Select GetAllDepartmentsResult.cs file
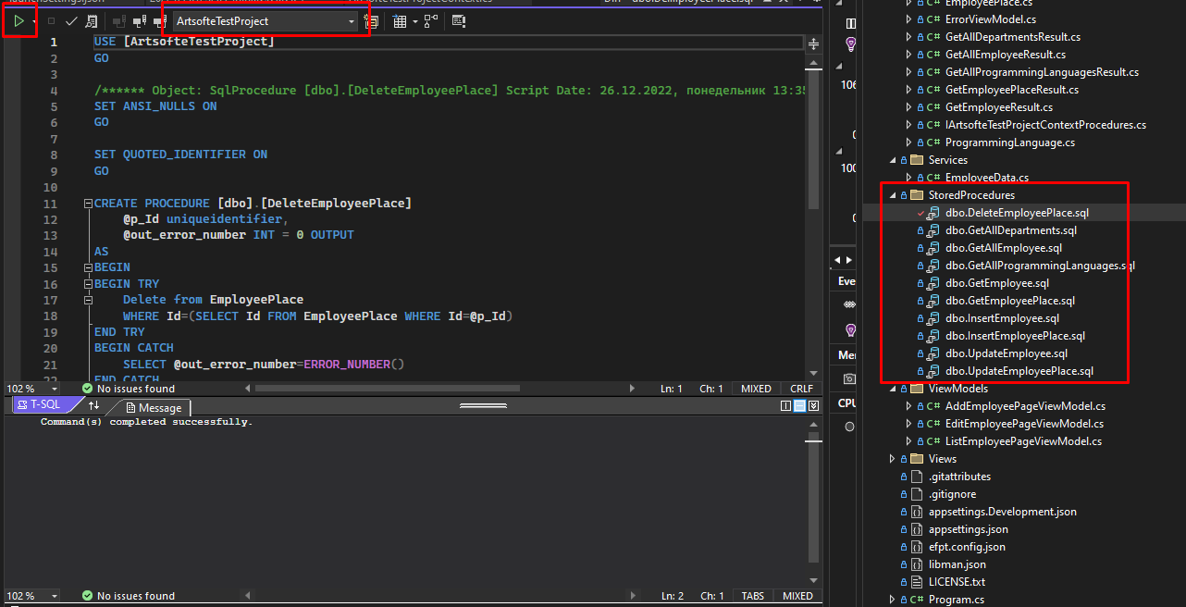Image resolution: width=1186 pixels, height=607 pixels. [x=1013, y=37]
